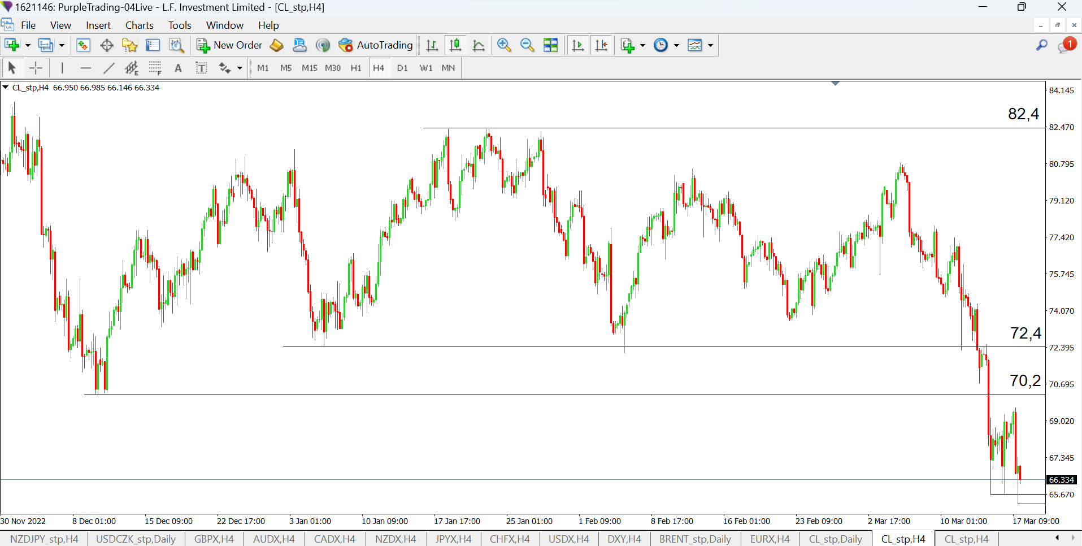
Task: Open the Market Watch panel
Action: click(x=83, y=45)
